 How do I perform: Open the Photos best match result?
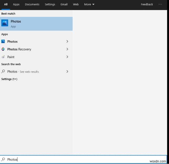36,24
